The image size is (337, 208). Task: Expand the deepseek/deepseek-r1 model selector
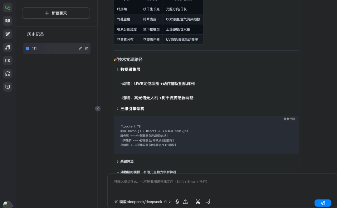tap(143, 202)
